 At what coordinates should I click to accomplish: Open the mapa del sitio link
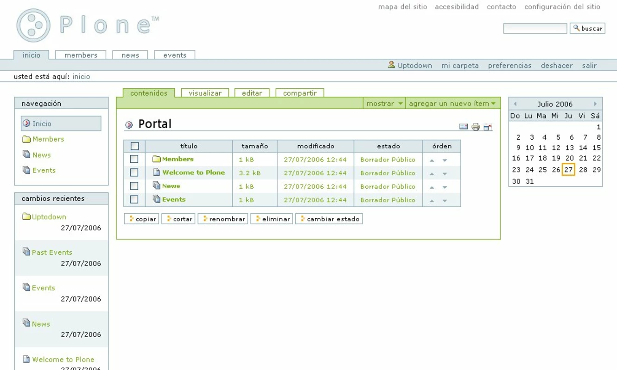pos(402,7)
